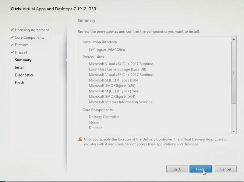Click the C:\Program Files\Citrix path text
The width and height of the screenshot is (244, 182).
[107, 50]
